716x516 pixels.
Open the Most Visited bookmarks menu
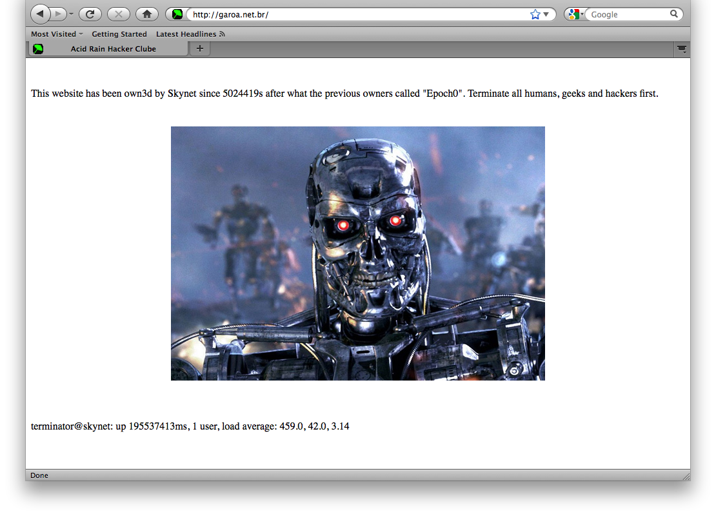(x=57, y=34)
